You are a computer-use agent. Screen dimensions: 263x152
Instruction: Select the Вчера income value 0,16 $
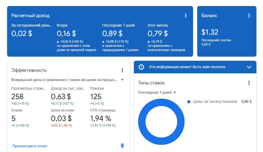click(66, 33)
